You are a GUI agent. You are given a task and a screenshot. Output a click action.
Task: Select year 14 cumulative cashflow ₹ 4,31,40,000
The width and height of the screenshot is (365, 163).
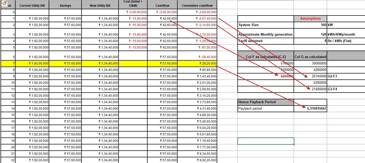[197, 109]
